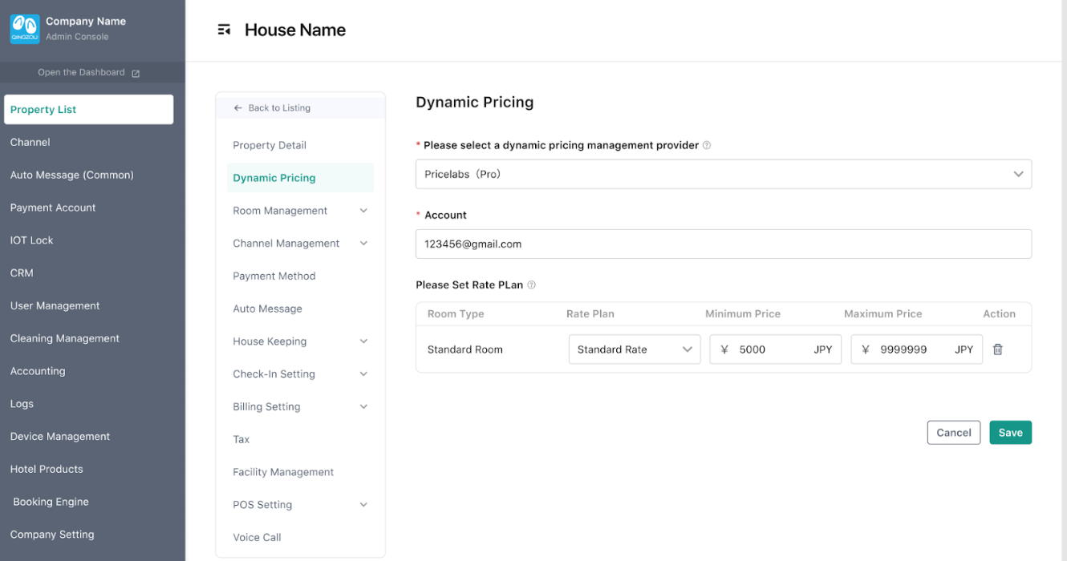Click help icon next to Set Rate Plan

(531, 285)
